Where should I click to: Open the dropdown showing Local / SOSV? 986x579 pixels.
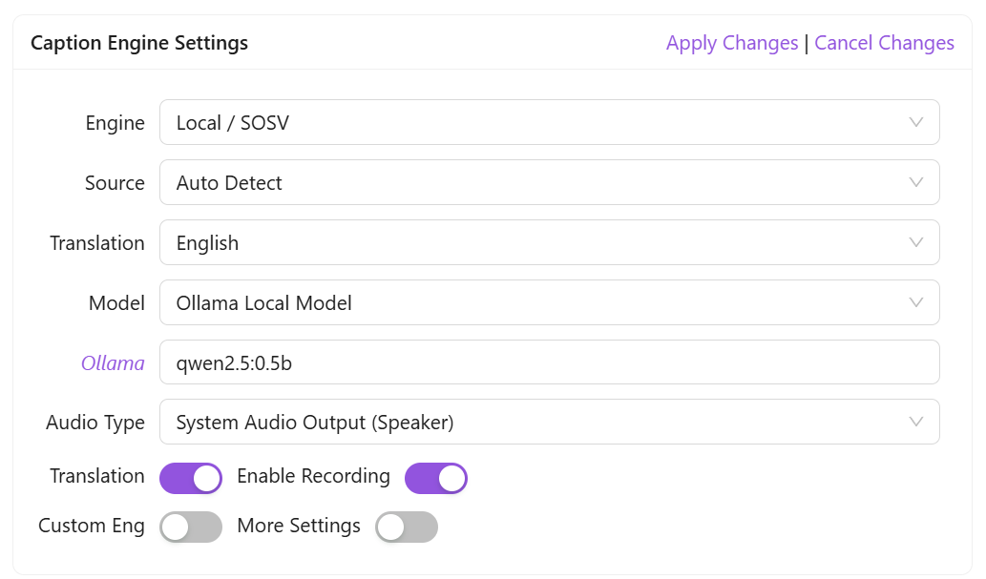click(x=535, y=122)
